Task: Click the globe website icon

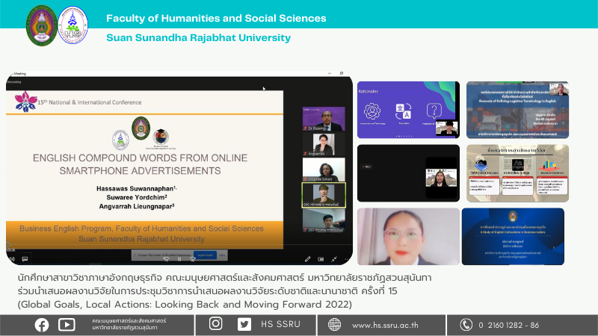Action: (x=334, y=324)
